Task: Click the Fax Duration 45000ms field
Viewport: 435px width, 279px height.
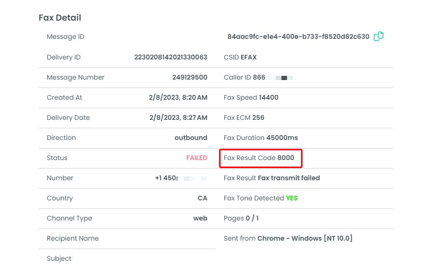Action: pyautogui.click(x=260, y=138)
